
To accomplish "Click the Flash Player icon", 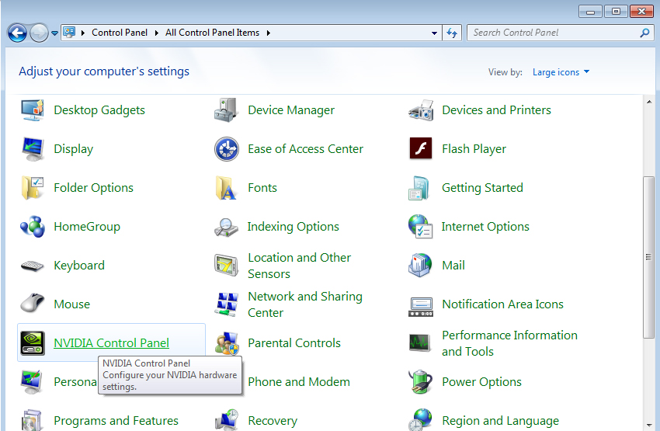I will click(x=421, y=148).
